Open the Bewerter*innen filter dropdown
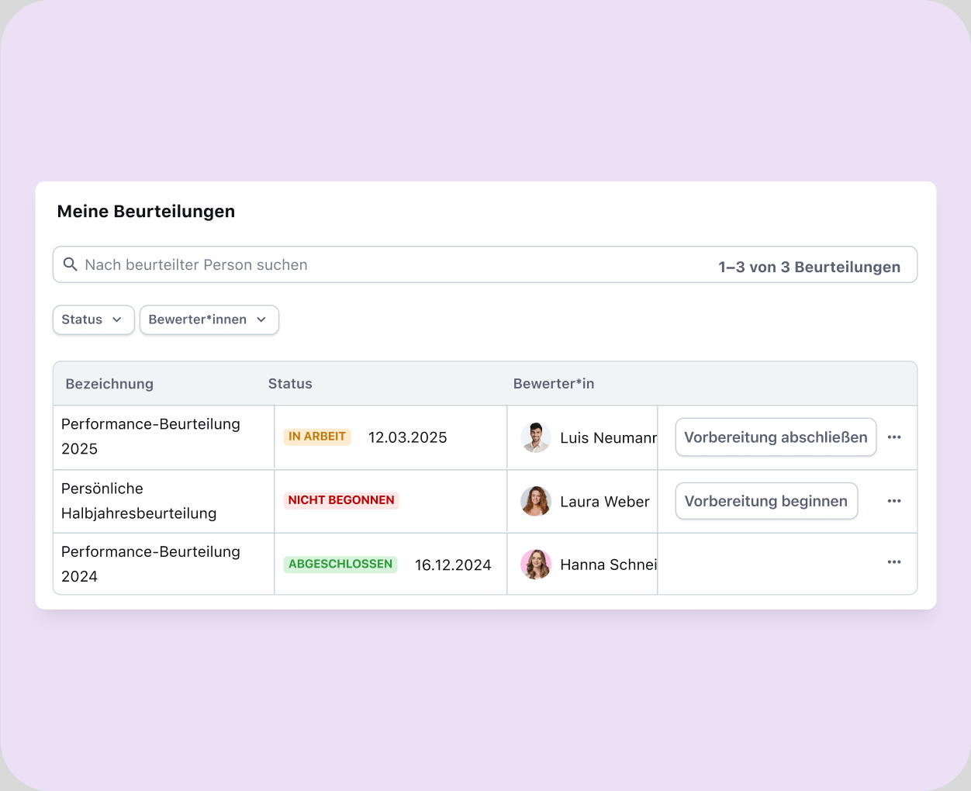 (209, 320)
